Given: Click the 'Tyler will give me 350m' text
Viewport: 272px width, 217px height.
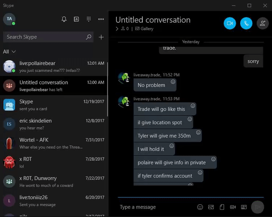Looking at the screenshot, I should point(164,136).
